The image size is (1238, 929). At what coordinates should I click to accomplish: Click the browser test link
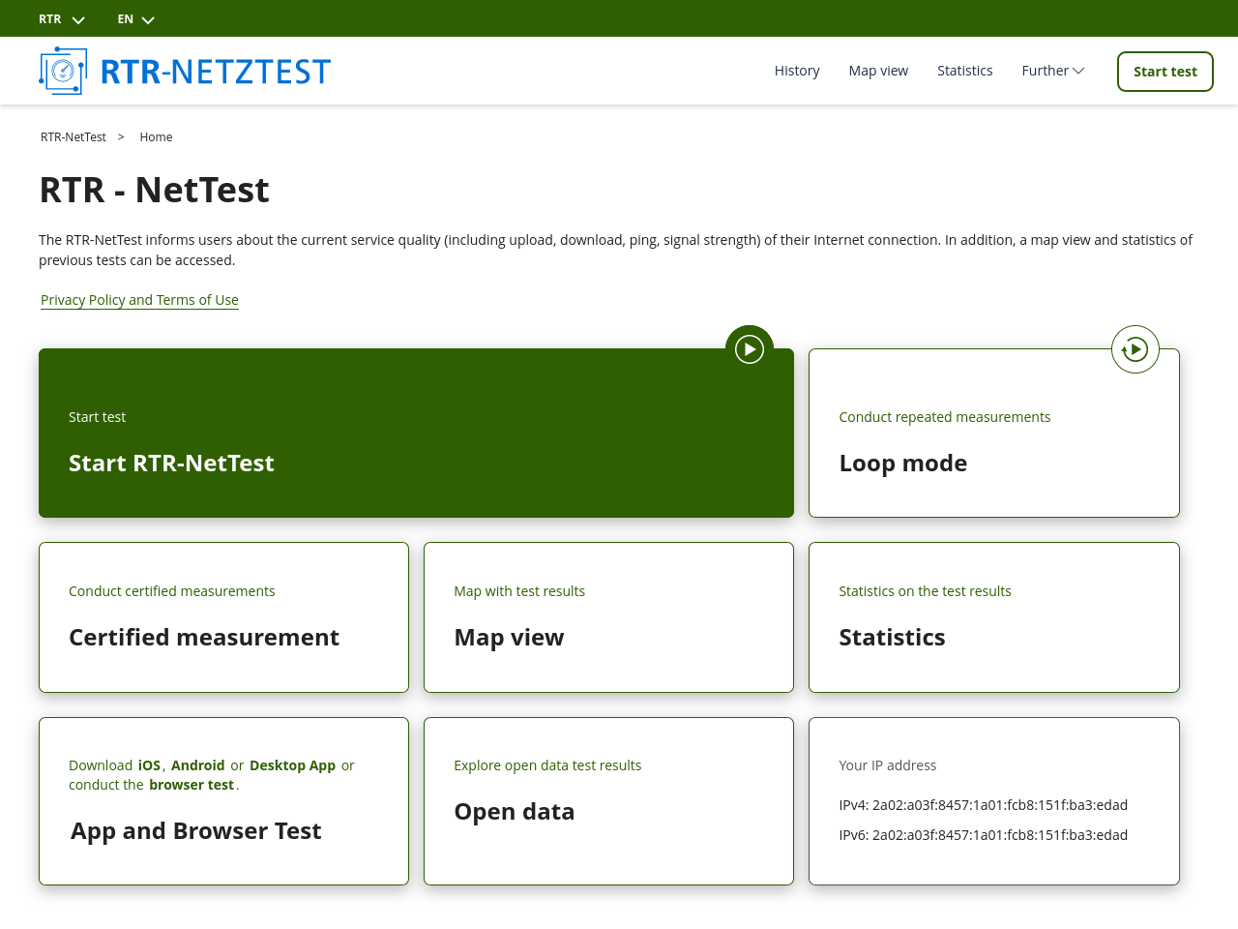[192, 785]
